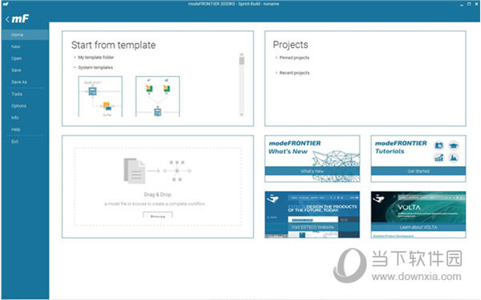Open Help in the sidebar
Viewport: 481px width, 300px height.
click(16, 130)
